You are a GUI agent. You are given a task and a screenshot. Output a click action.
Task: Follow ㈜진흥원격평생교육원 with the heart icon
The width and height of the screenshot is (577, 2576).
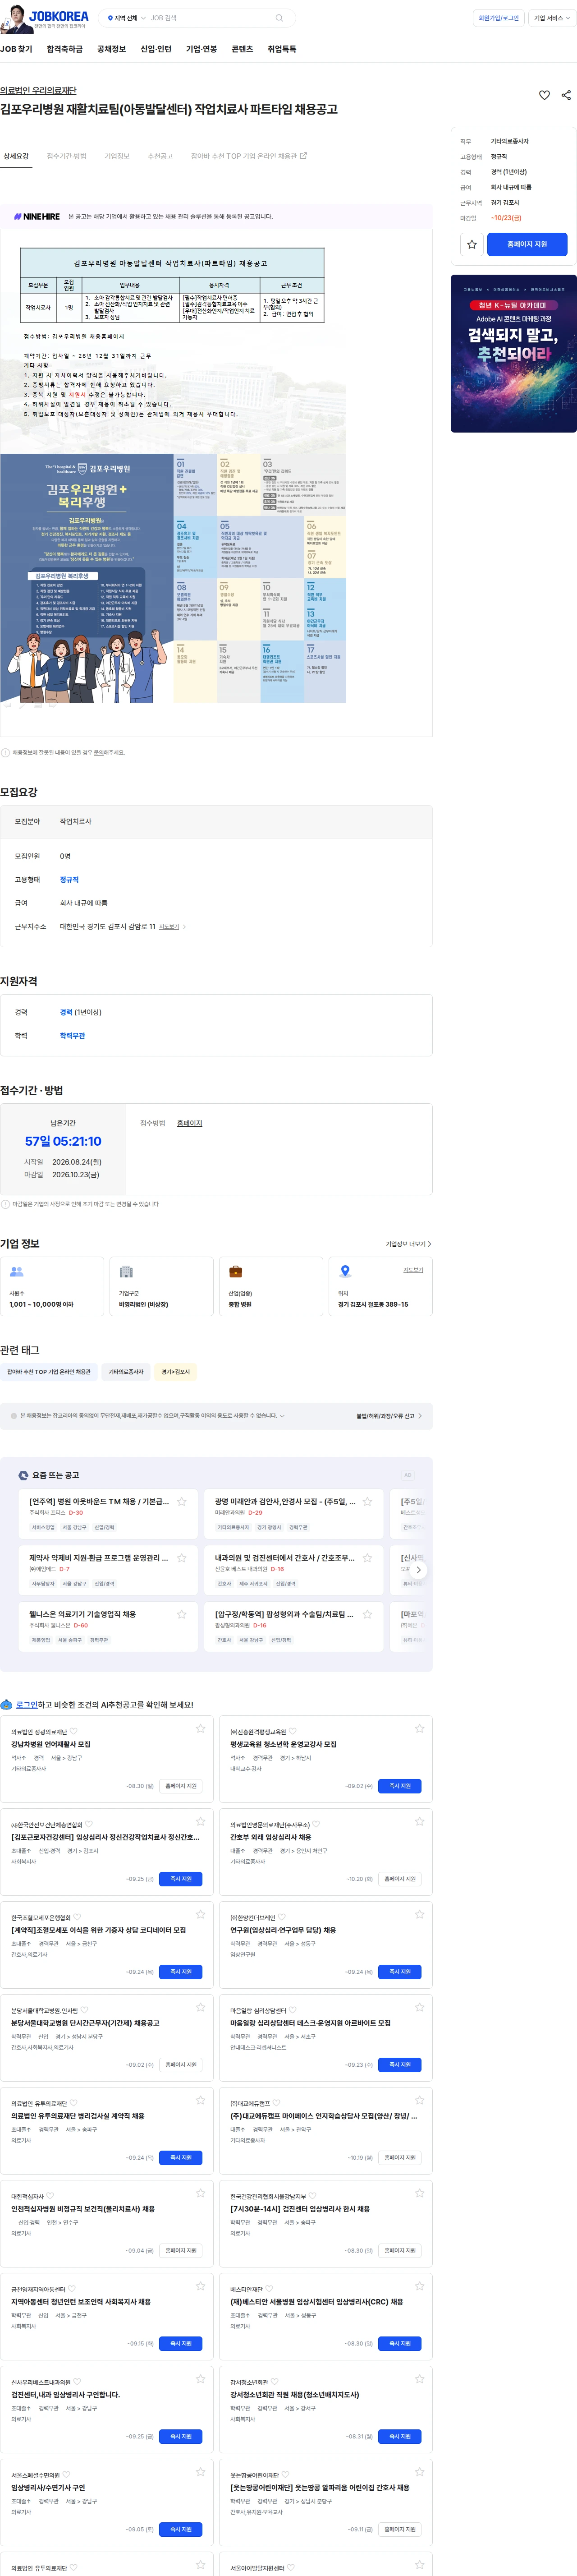coord(294,1731)
